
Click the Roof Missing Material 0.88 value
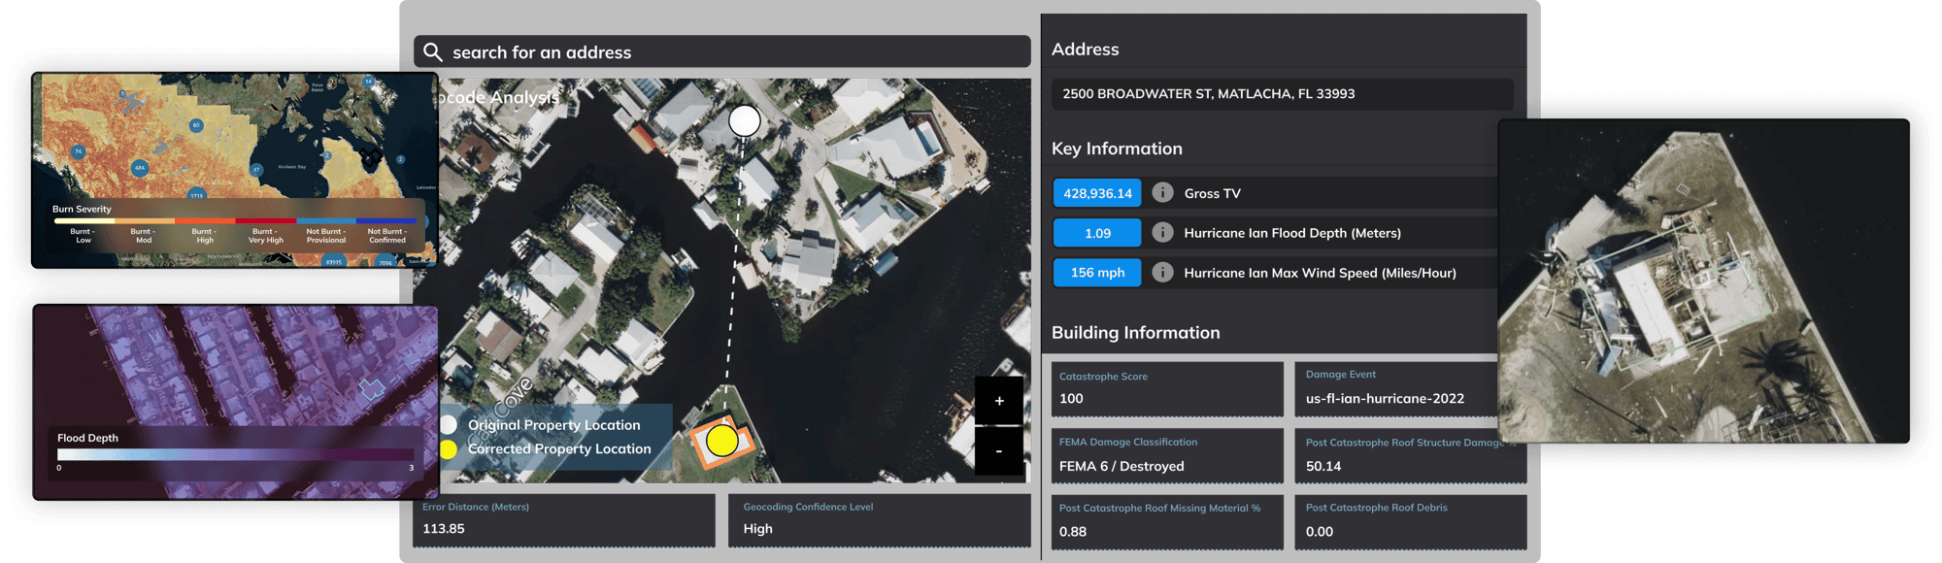[x=1073, y=531]
